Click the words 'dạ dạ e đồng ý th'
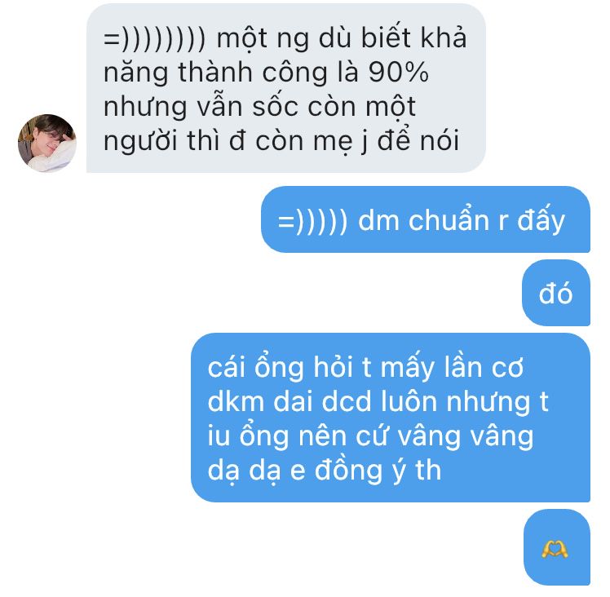This screenshot has width=610, height=597. (325, 471)
